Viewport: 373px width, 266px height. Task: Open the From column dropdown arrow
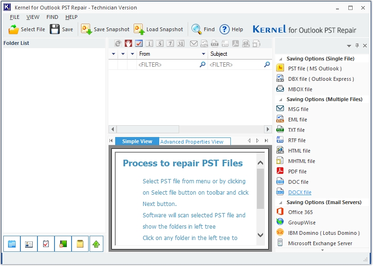point(203,54)
